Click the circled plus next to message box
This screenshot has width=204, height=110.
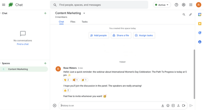55,105
